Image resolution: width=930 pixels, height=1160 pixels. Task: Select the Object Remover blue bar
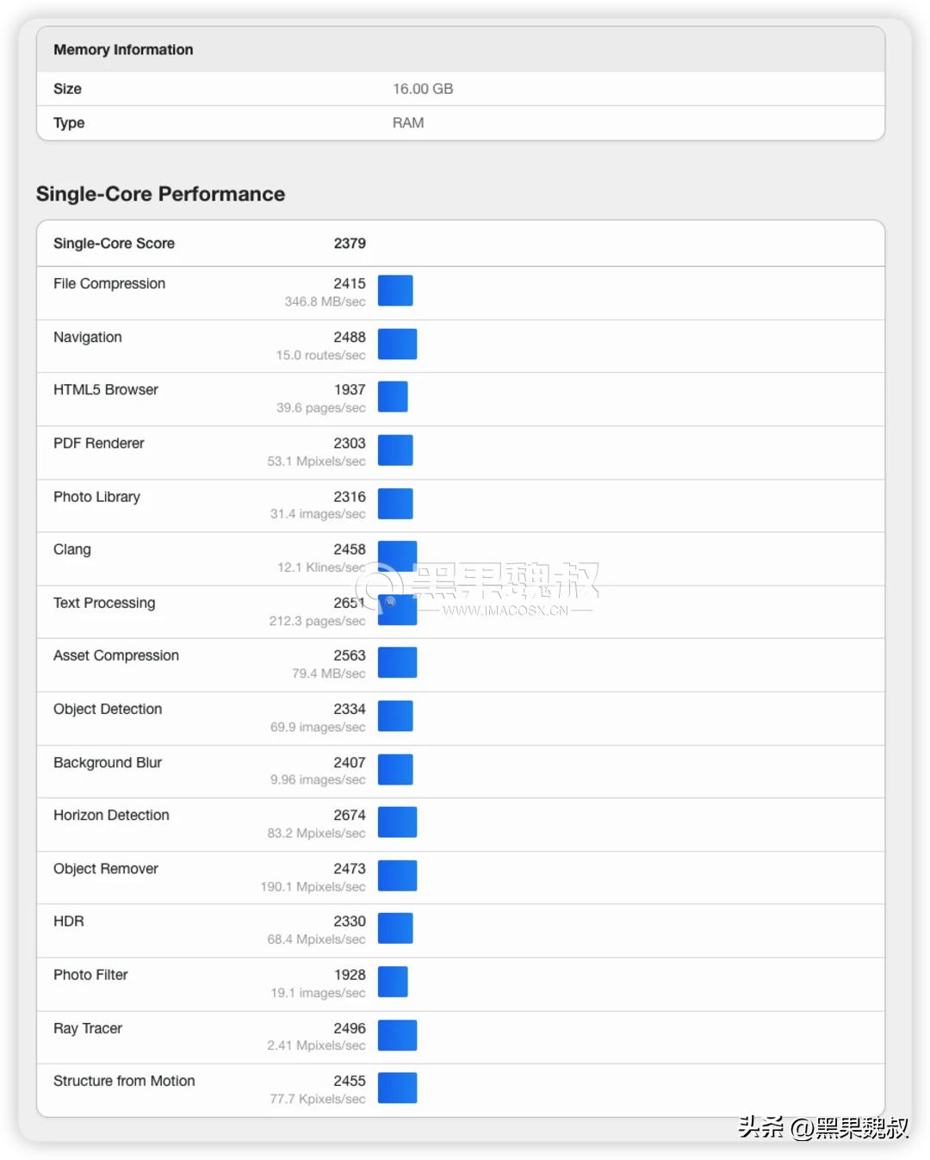(x=397, y=876)
